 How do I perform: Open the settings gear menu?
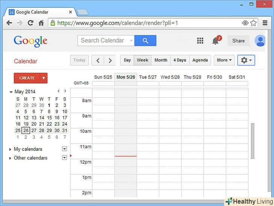(x=246, y=60)
